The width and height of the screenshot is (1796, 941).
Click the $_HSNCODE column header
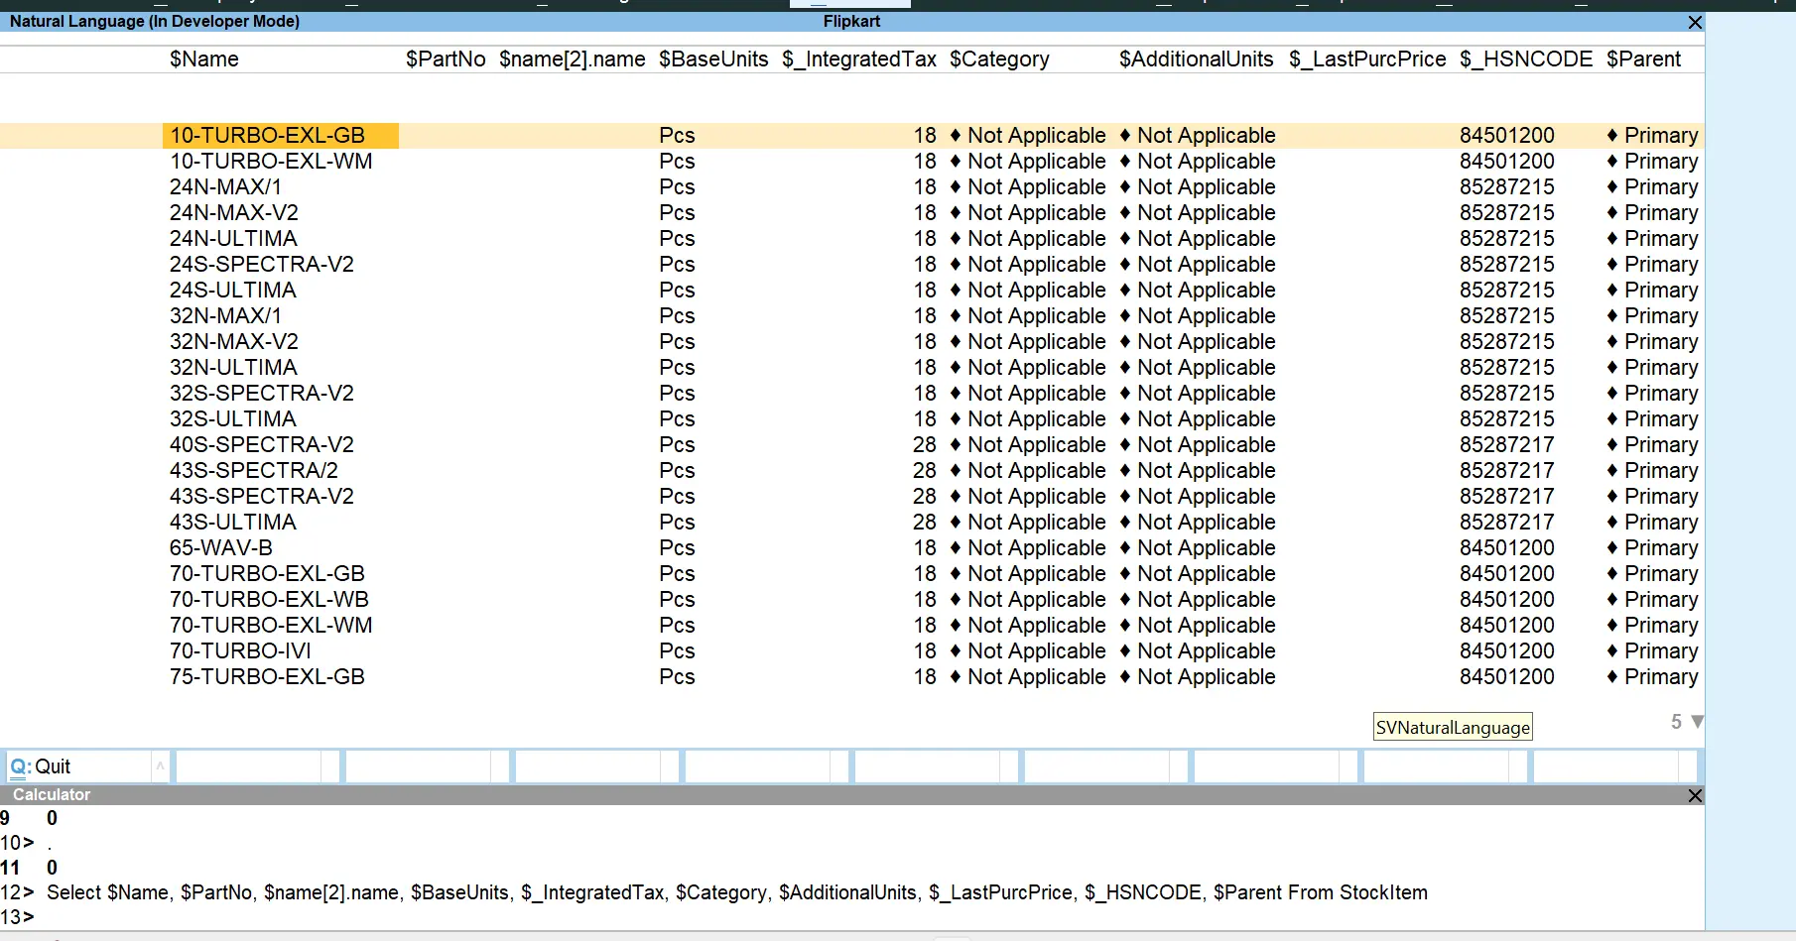[x=1526, y=59]
